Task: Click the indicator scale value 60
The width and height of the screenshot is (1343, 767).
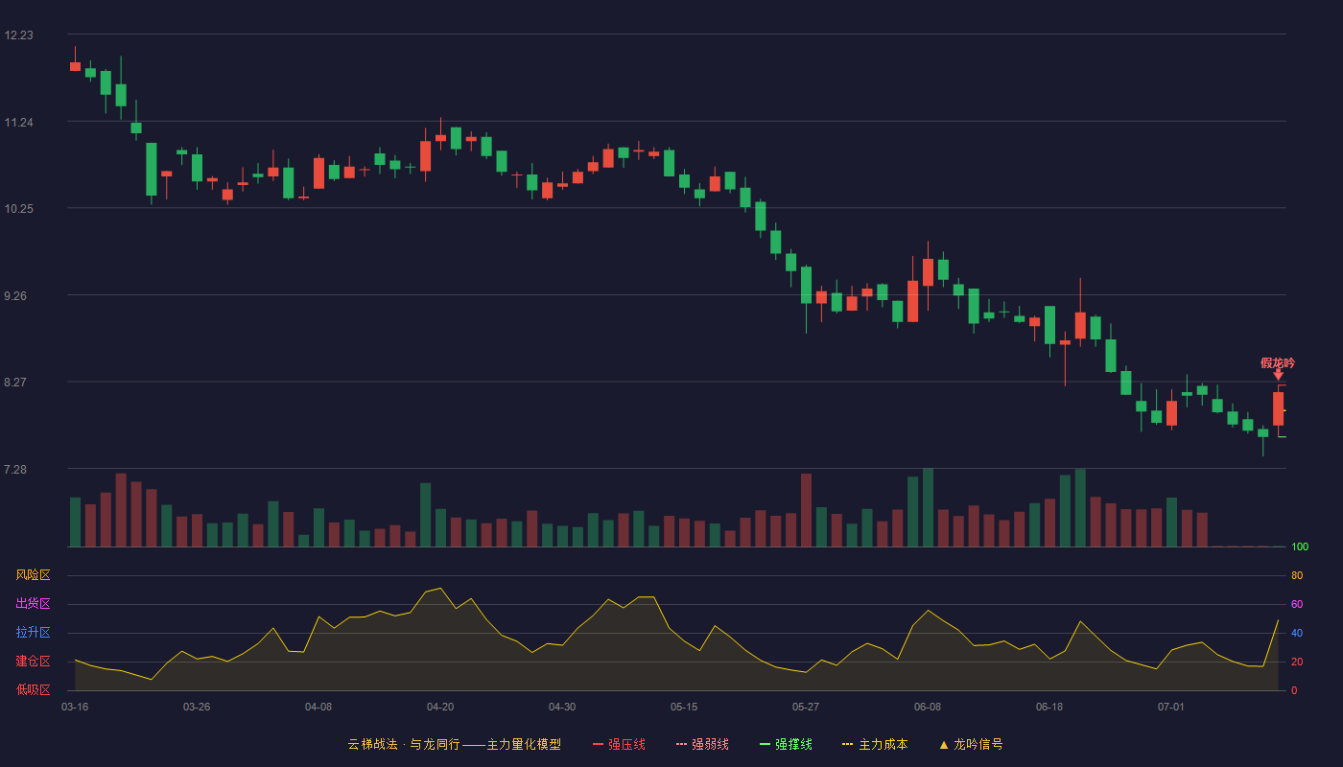Action: (1297, 605)
